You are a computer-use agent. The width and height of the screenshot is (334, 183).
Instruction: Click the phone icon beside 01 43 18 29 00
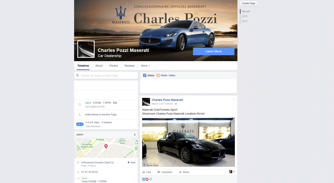[78, 172]
